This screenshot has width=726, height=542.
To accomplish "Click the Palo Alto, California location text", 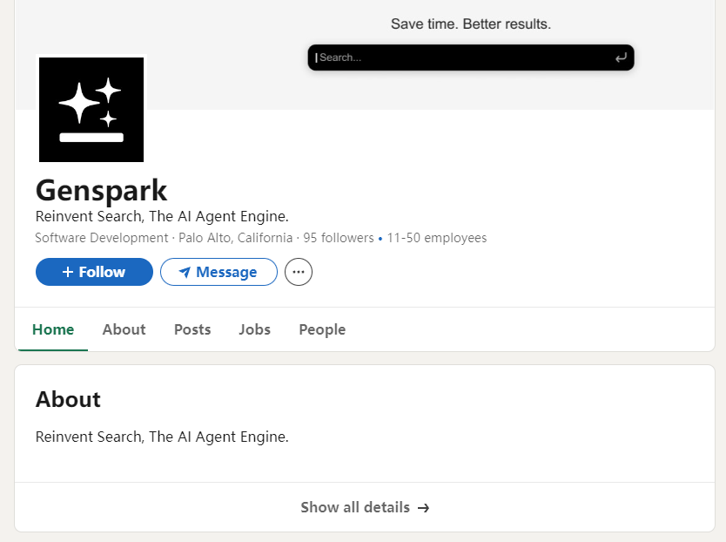I will [236, 238].
